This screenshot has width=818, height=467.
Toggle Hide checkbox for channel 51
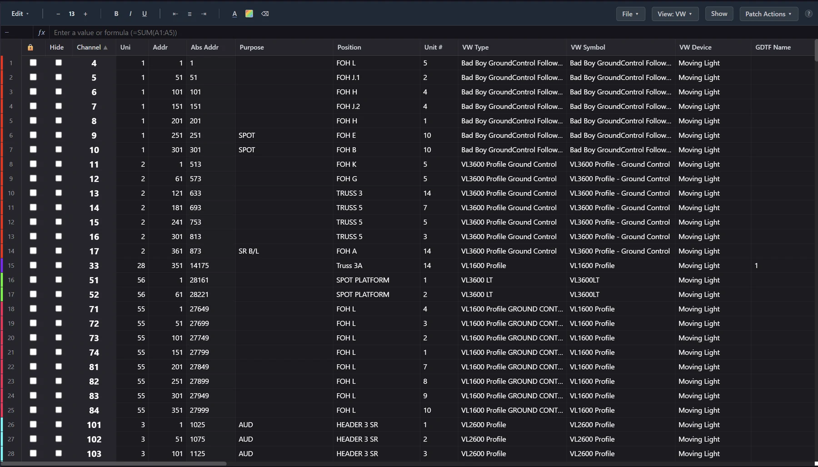click(59, 280)
